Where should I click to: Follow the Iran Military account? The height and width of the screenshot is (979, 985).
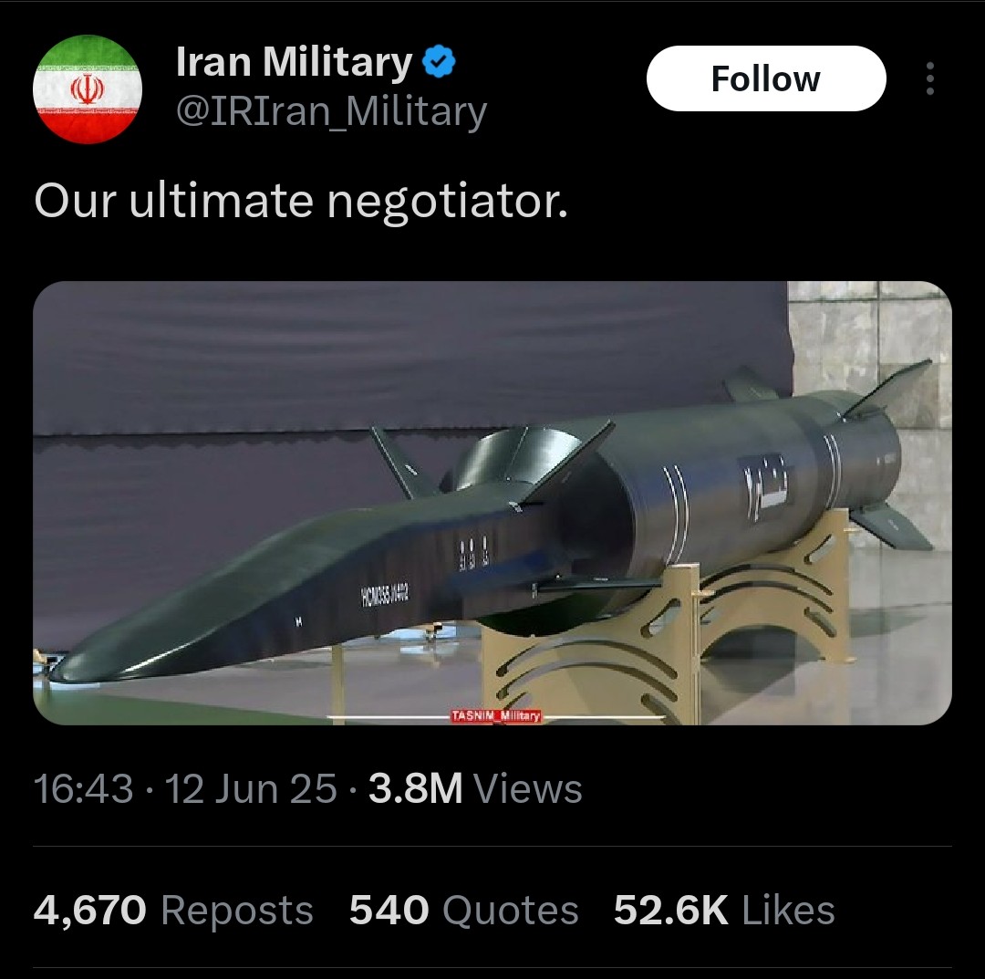tap(766, 78)
